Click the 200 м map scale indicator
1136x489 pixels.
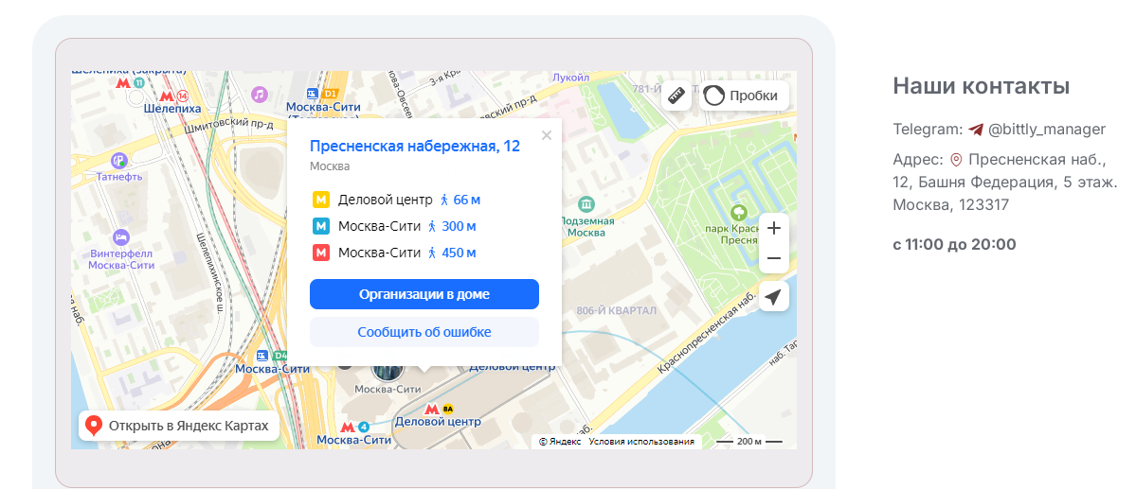point(749,442)
